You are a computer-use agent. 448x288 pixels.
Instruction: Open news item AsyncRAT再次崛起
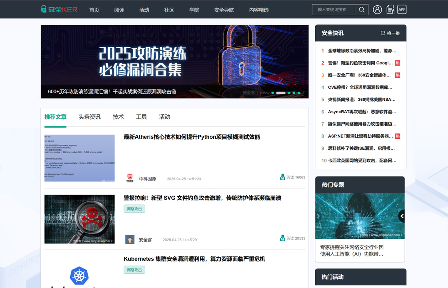click(362, 112)
